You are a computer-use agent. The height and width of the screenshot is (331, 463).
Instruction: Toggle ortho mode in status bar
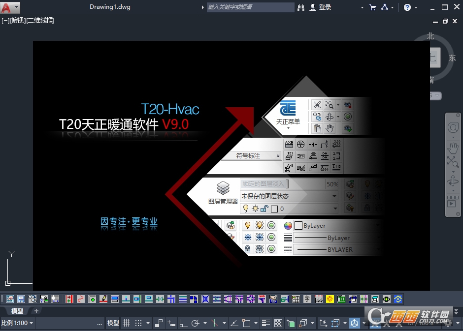click(183, 323)
